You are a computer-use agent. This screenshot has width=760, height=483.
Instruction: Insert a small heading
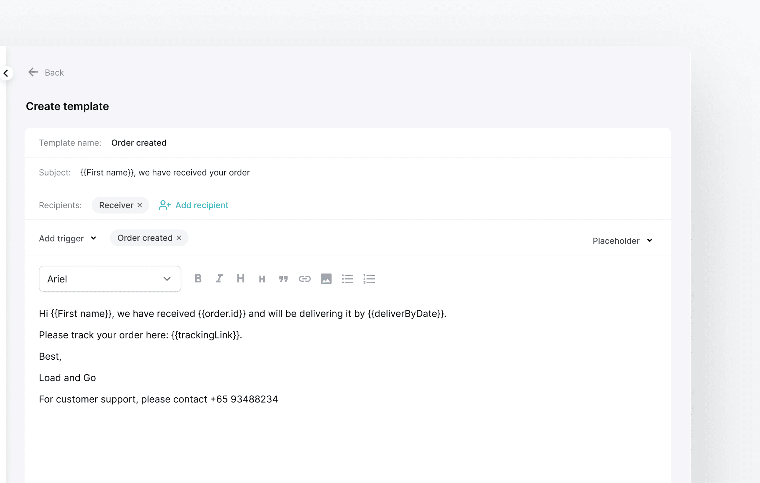pos(262,279)
